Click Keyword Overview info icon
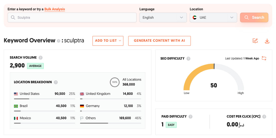The width and height of the screenshot is (276, 138). 58,41
